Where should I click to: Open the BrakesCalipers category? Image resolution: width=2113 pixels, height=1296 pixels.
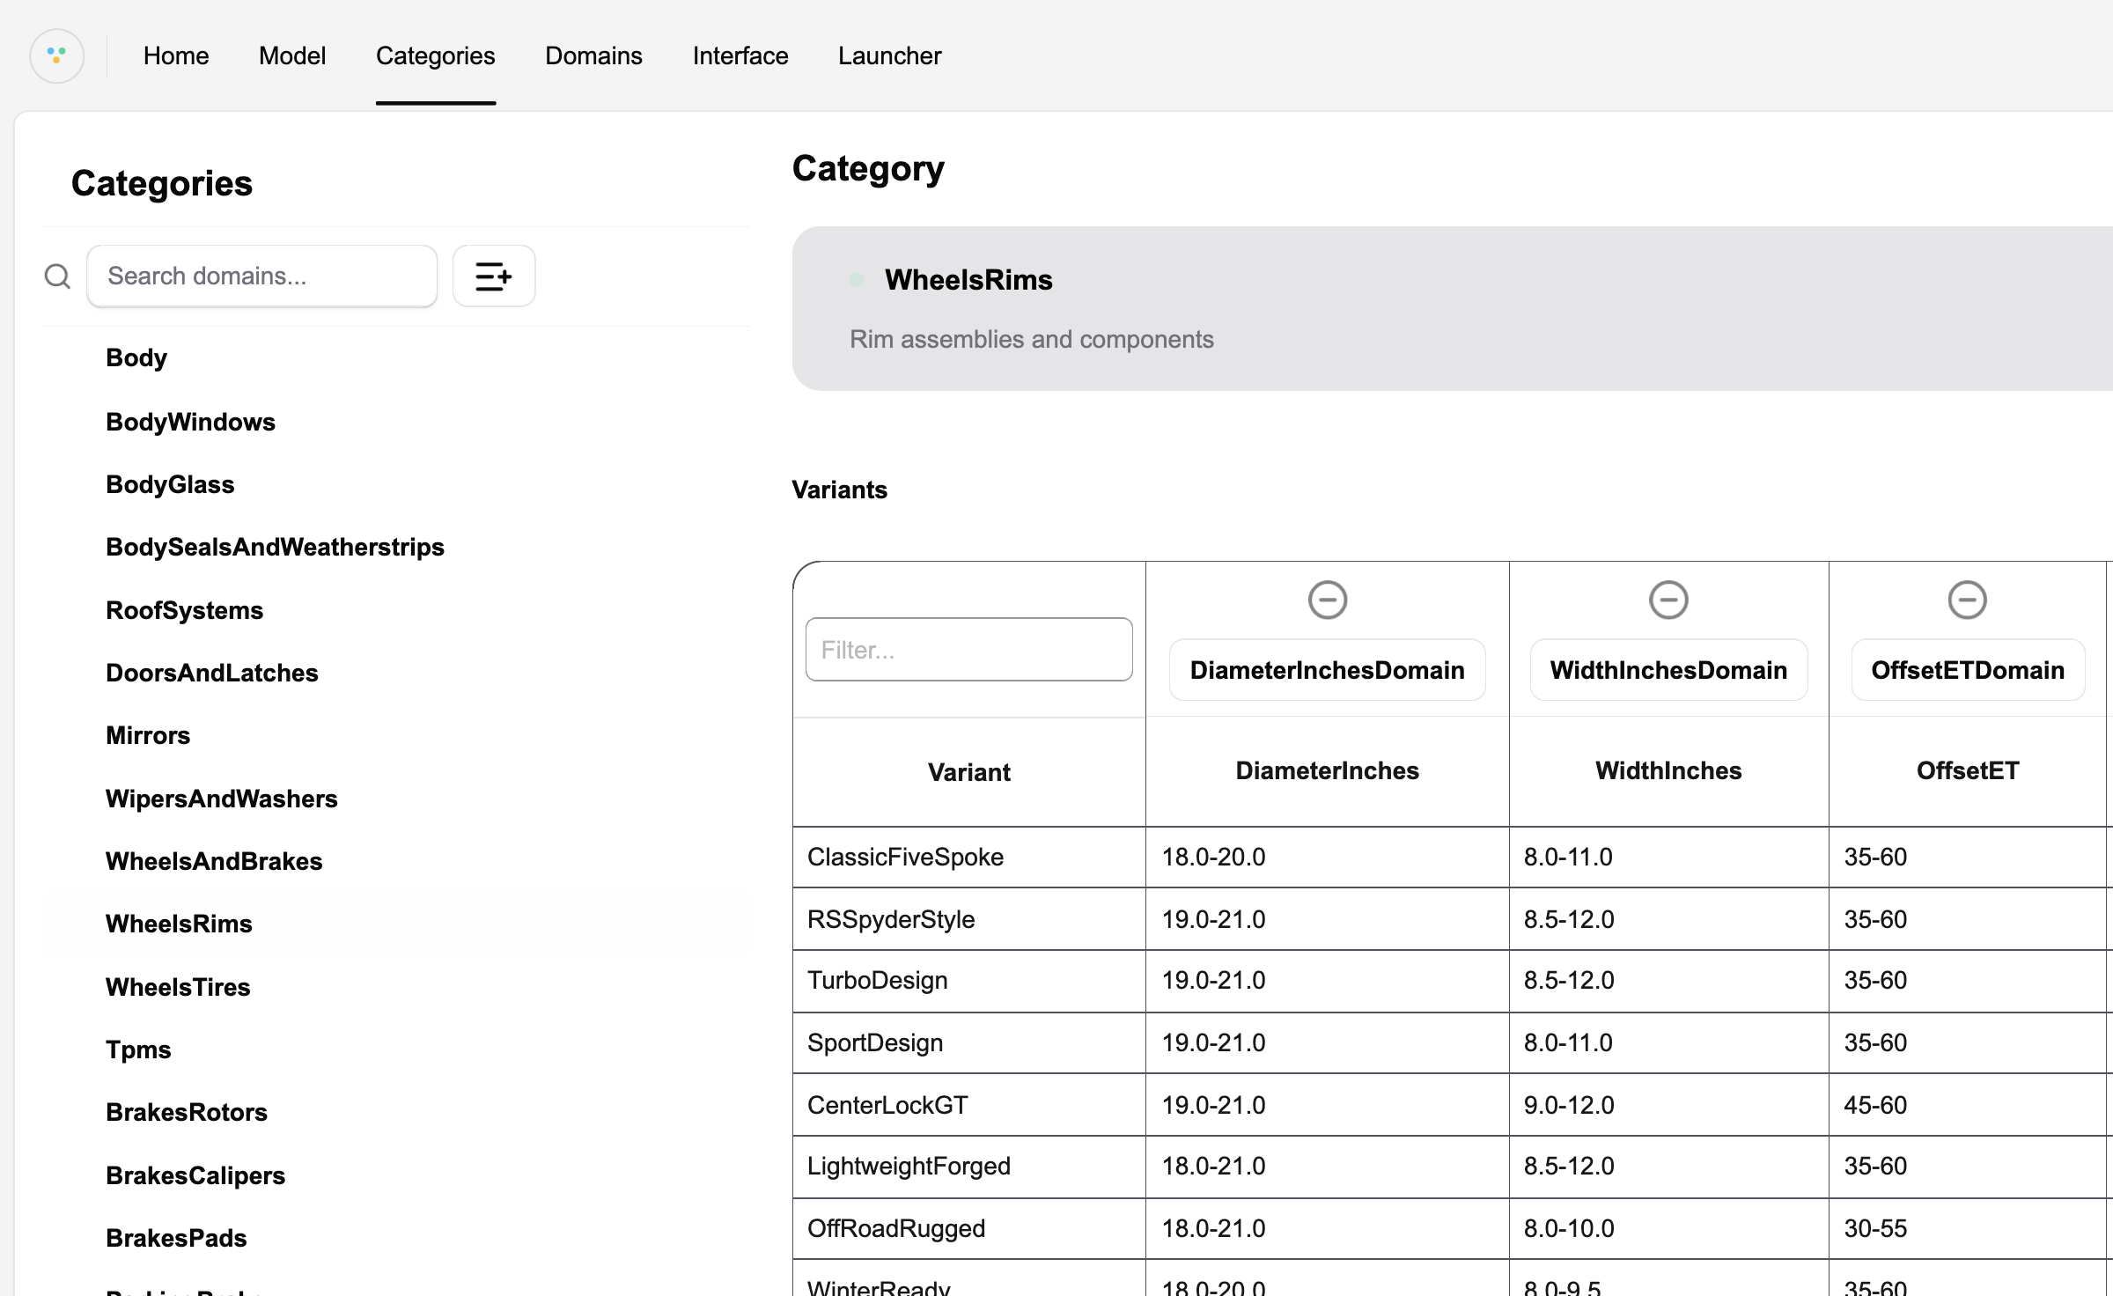pos(195,1175)
